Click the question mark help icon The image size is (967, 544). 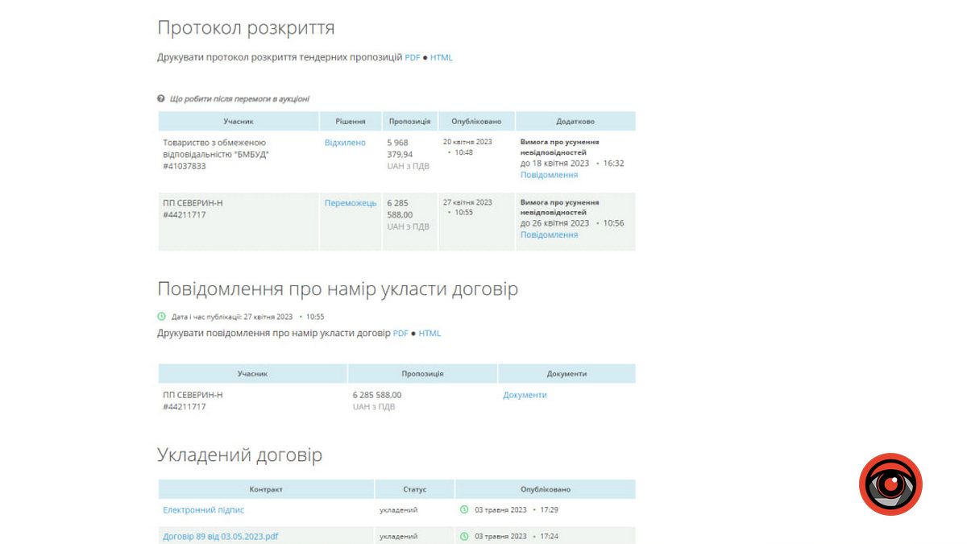click(161, 99)
